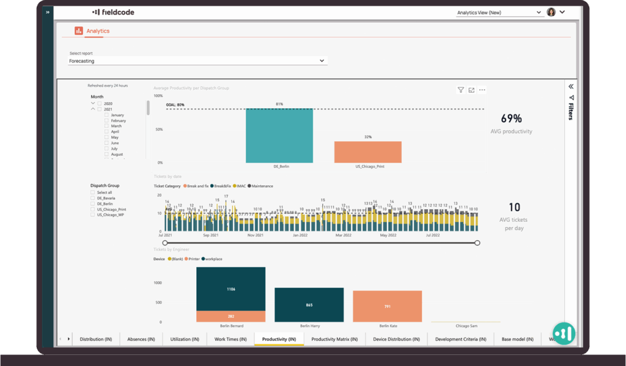Tick the DE_Berlin dispatch group checkbox

click(93, 203)
